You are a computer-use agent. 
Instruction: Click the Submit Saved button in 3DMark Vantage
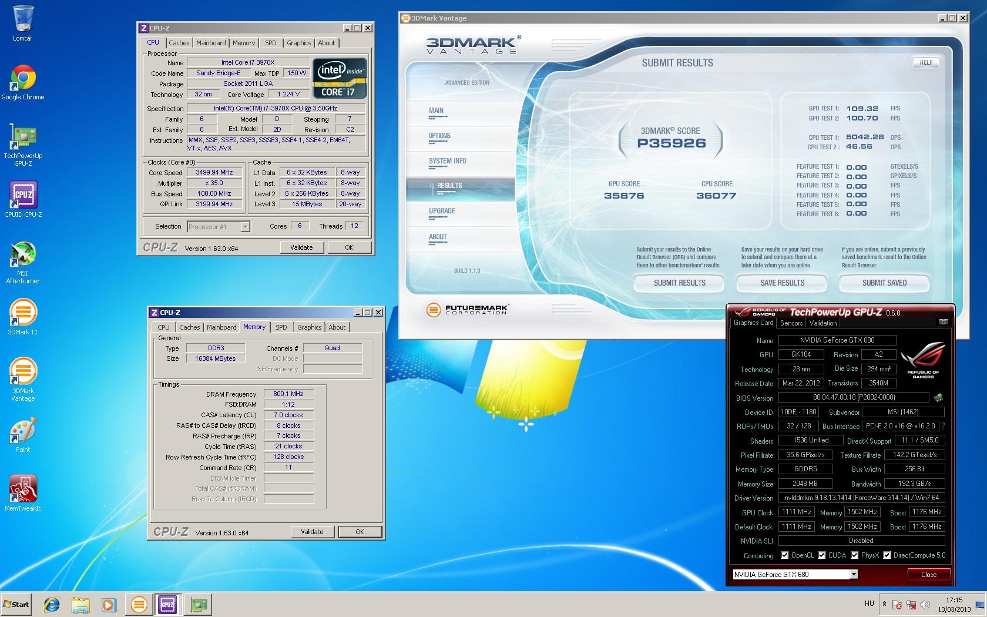[884, 283]
